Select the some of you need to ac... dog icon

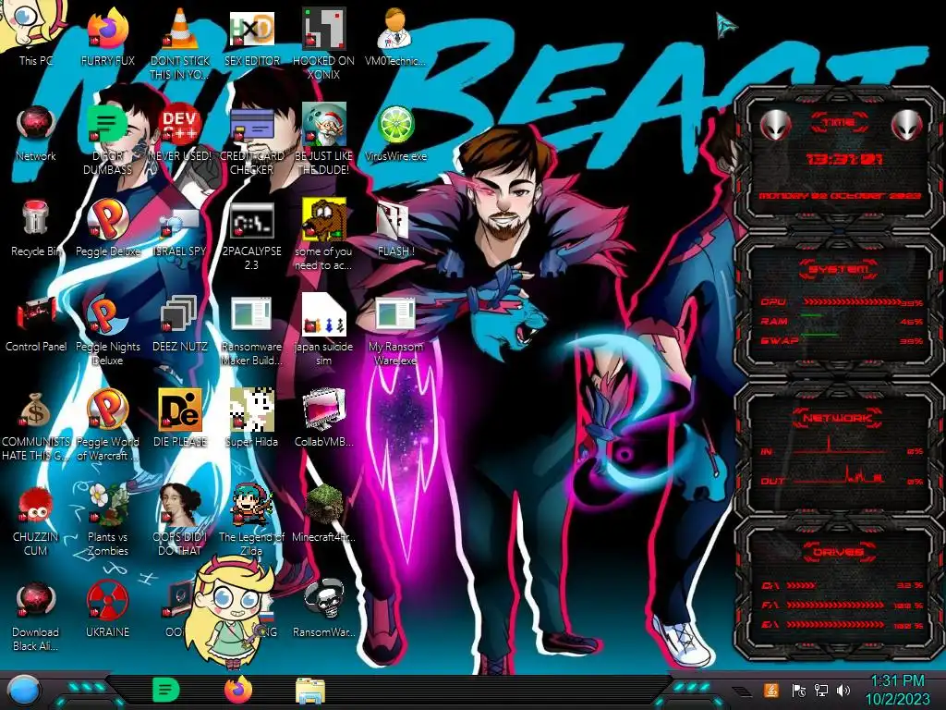point(323,236)
